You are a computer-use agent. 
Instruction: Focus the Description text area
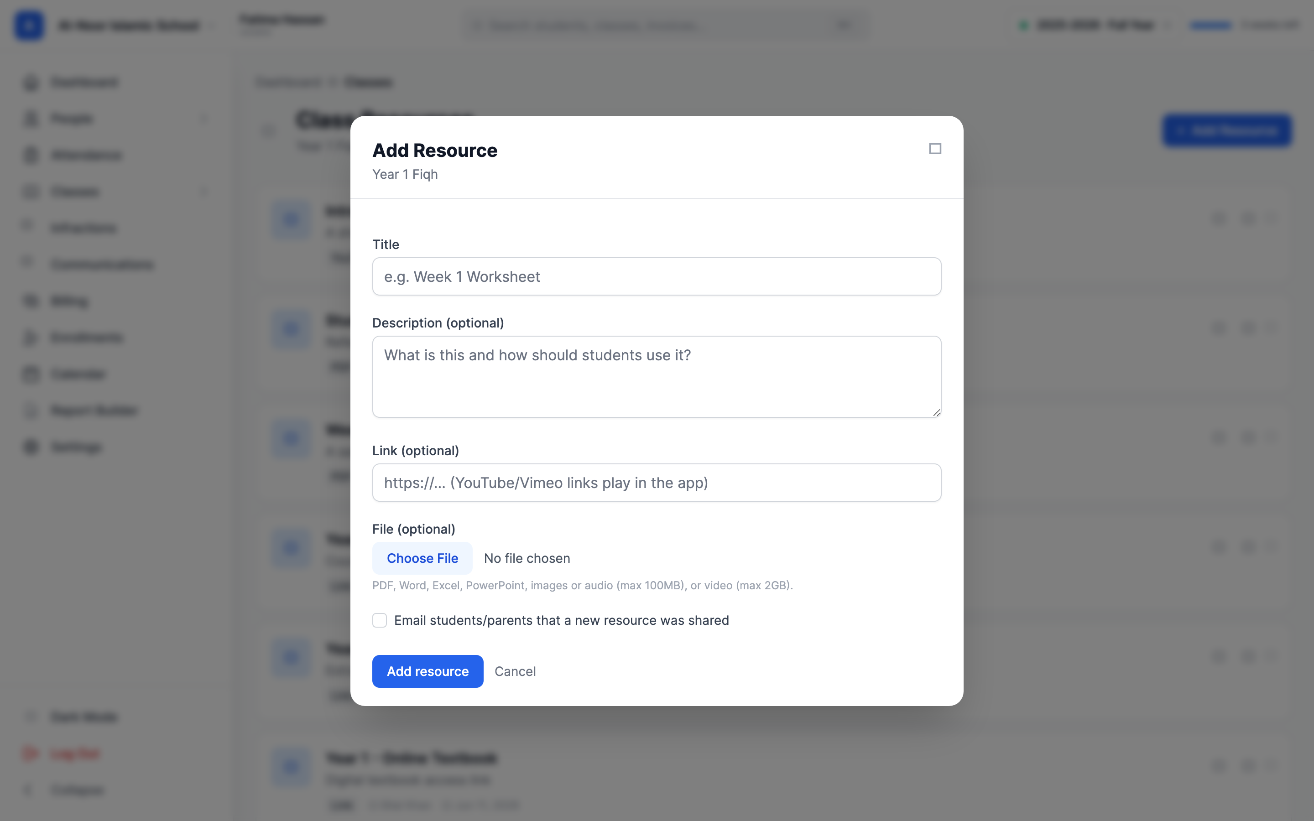657,376
